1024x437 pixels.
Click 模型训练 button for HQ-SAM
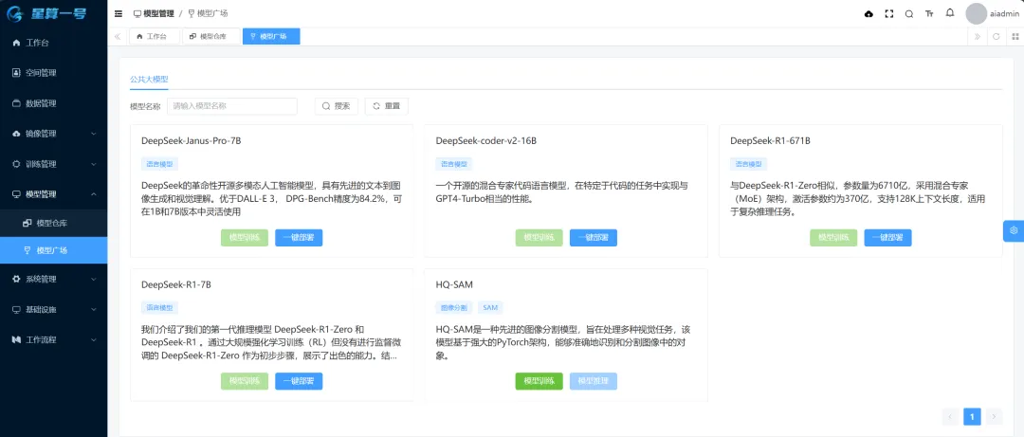tap(539, 381)
